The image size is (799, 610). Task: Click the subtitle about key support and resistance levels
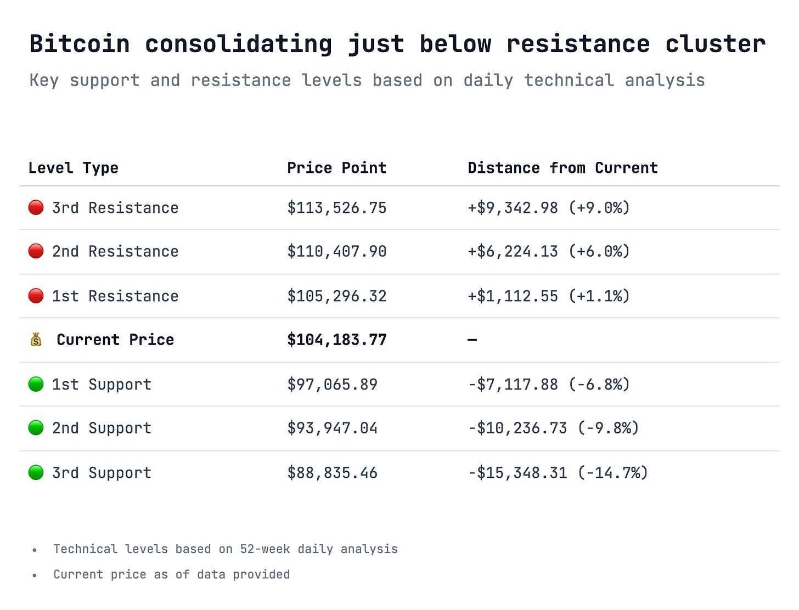pos(367,80)
